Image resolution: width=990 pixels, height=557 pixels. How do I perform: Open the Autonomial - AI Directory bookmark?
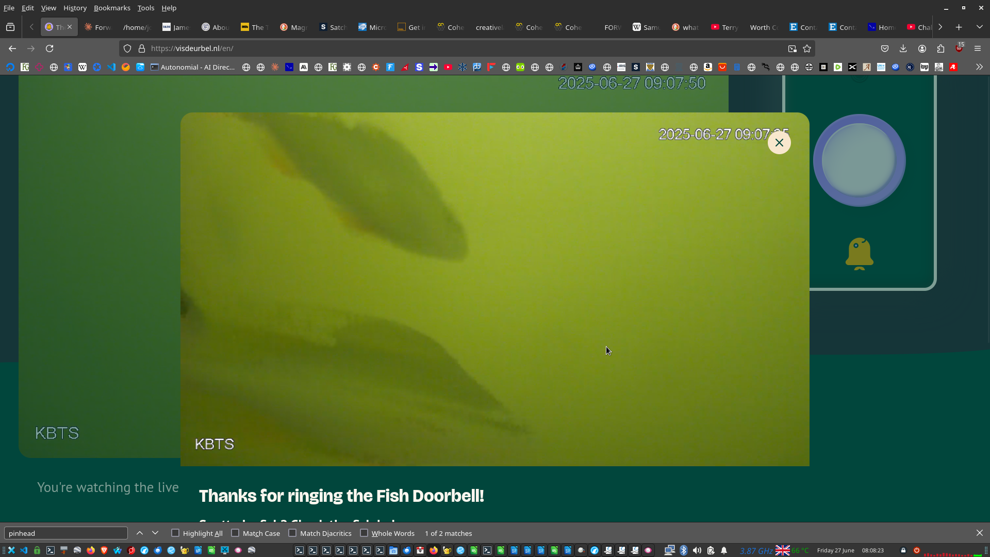click(192, 67)
